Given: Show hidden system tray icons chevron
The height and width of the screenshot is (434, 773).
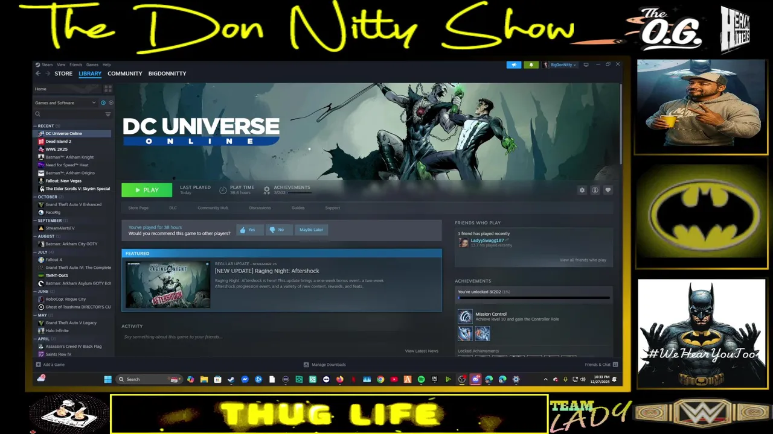Looking at the screenshot, I should click(x=545, y=379).
